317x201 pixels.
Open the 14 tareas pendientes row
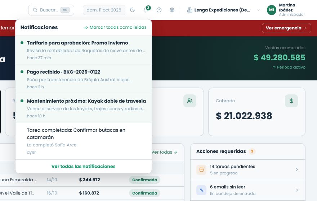pyautogui.click(x=248, y=169)
